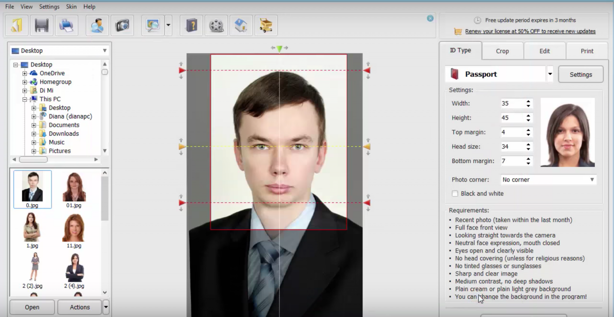Select thumbnail 01.jpg
The width and height of the screenshot is (614, 317).
coord(74,190)
